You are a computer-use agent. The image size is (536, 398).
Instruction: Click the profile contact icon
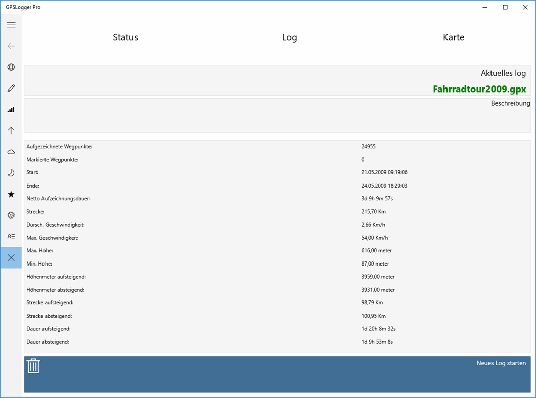(11, 236)
